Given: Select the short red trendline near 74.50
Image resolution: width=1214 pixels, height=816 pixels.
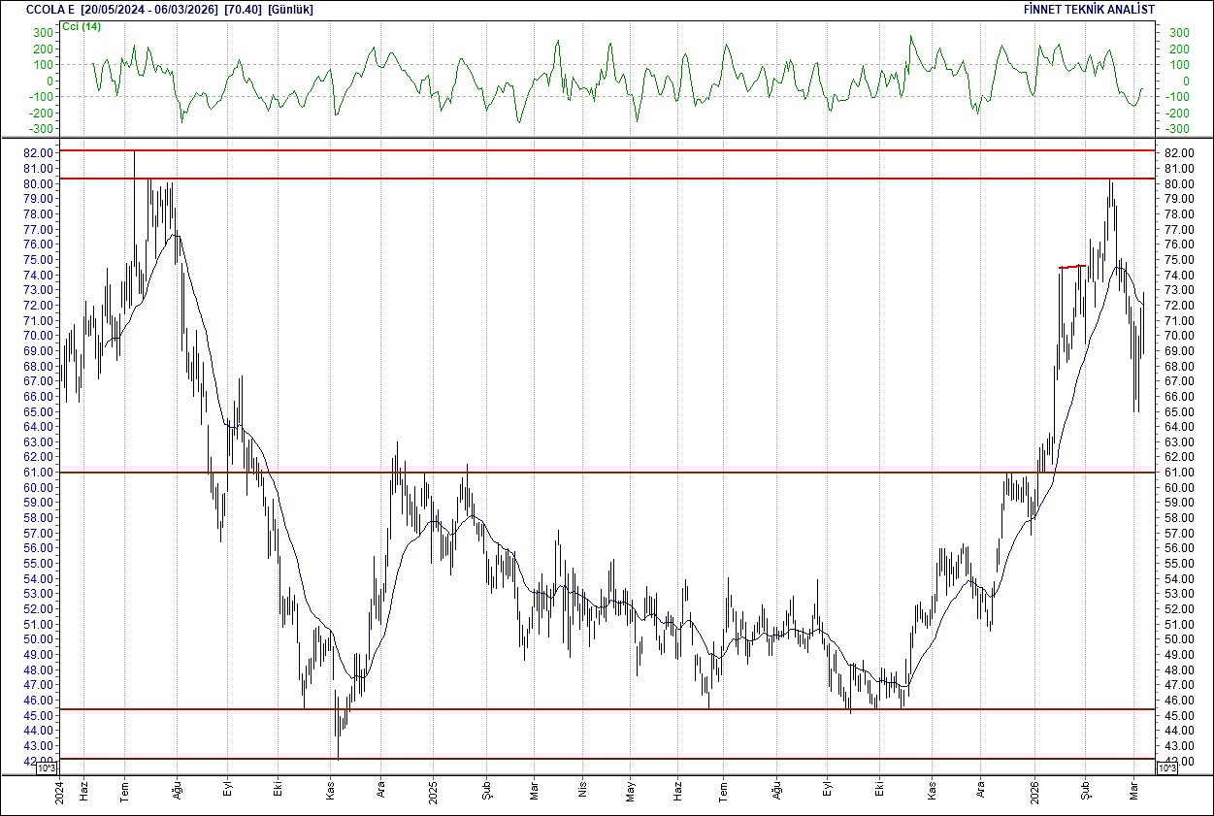Looking at the screenshot, I should pyautogui.click(x=1070, y=265).
